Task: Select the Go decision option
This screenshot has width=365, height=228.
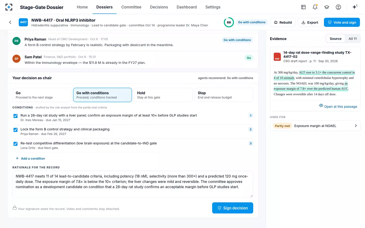Action: tap(42, 95)
